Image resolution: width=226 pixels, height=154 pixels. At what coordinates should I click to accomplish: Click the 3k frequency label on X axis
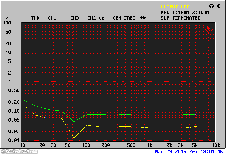(x=180, y=146)
